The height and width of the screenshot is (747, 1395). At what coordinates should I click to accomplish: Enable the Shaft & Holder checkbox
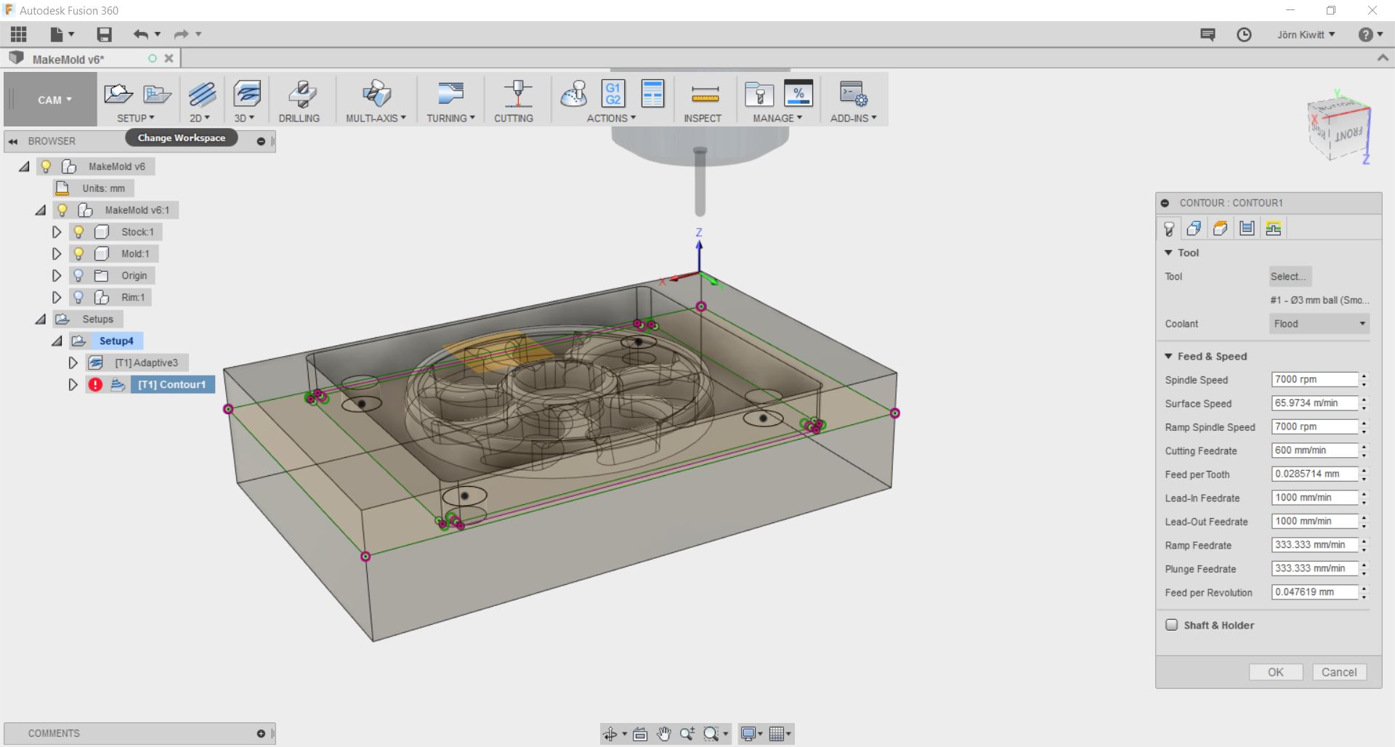coord(1171,625)
